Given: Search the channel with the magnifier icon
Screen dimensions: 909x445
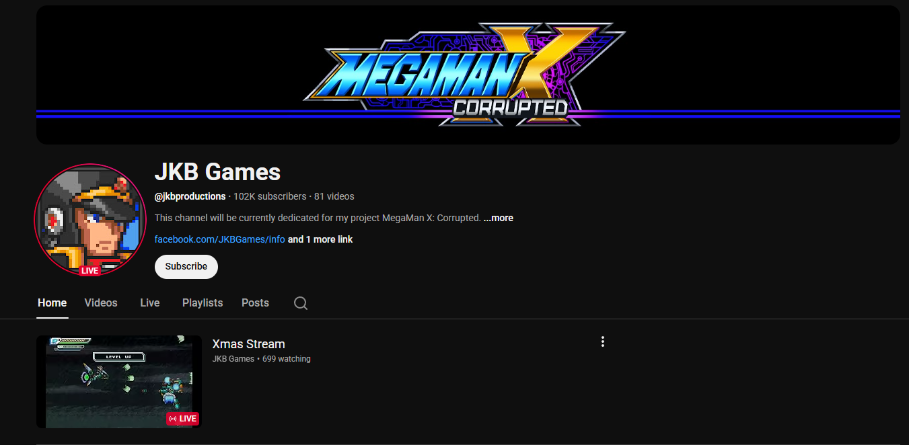Looking at the screenshot, I should coord(301,303).
